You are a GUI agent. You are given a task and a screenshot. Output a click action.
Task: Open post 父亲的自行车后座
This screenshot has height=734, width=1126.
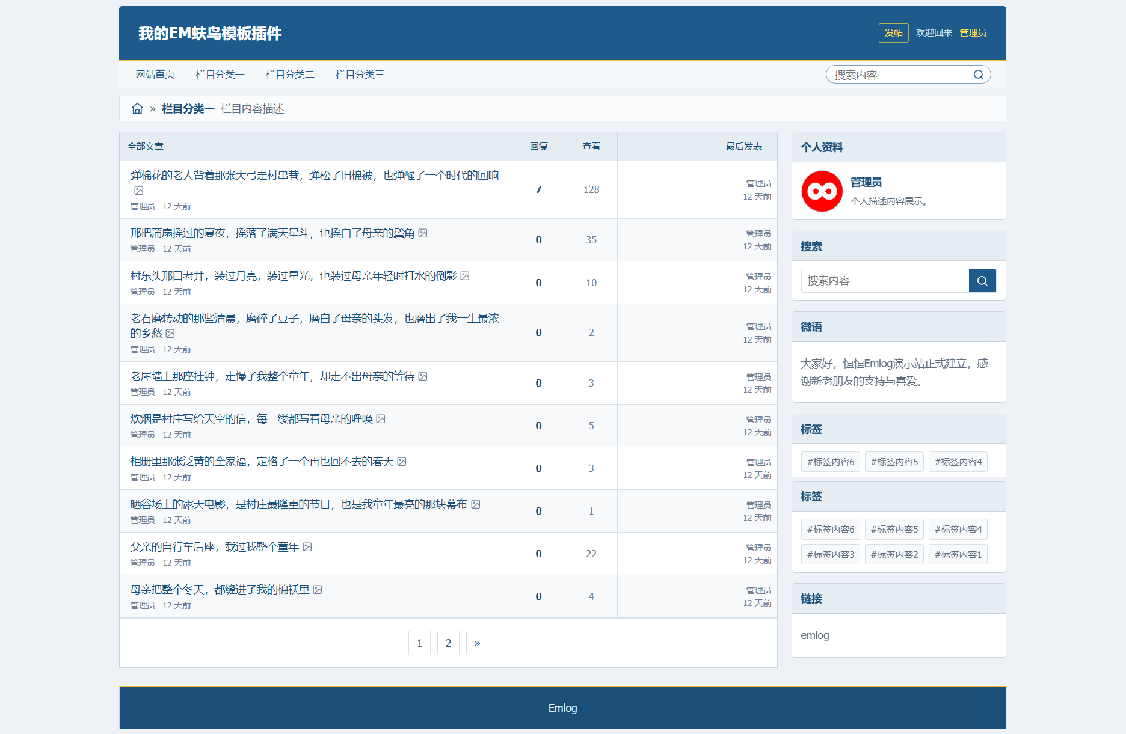coord(215,547)
